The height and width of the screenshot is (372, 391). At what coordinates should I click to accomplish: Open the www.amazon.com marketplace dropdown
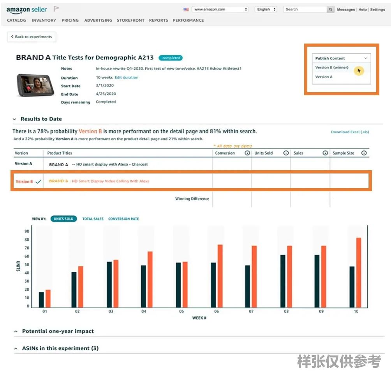coord(220,9)
